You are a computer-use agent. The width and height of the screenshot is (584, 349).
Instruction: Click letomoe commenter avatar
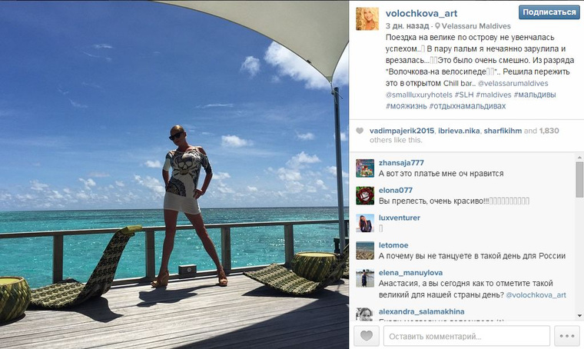pos(365,251)
